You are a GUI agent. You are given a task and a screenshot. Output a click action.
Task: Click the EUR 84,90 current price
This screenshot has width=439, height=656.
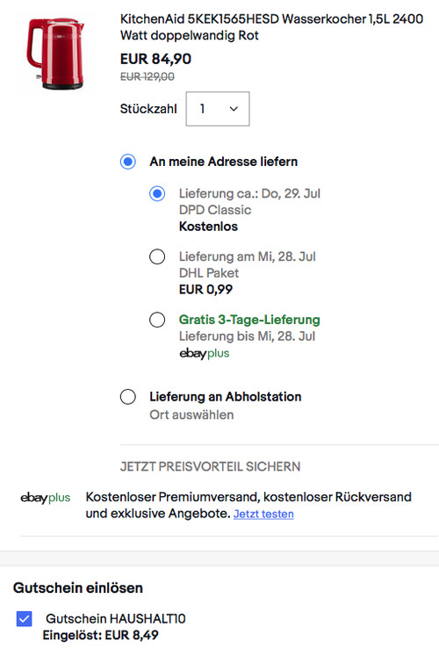[156, 59]
